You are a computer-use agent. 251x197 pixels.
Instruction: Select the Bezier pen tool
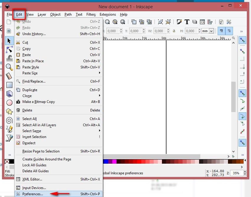pos(9,138)
